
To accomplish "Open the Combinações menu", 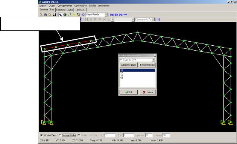I will click(x=81, y=6).
